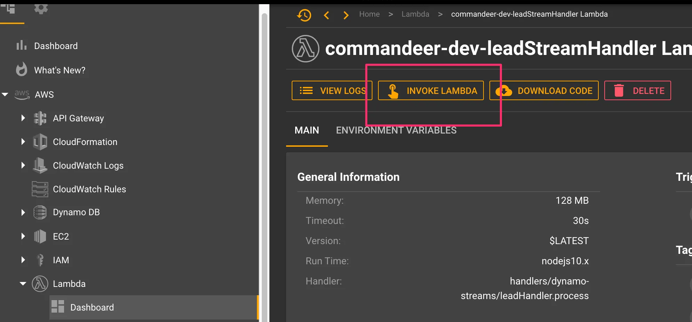Click the Version: field label

pos(323,241)
